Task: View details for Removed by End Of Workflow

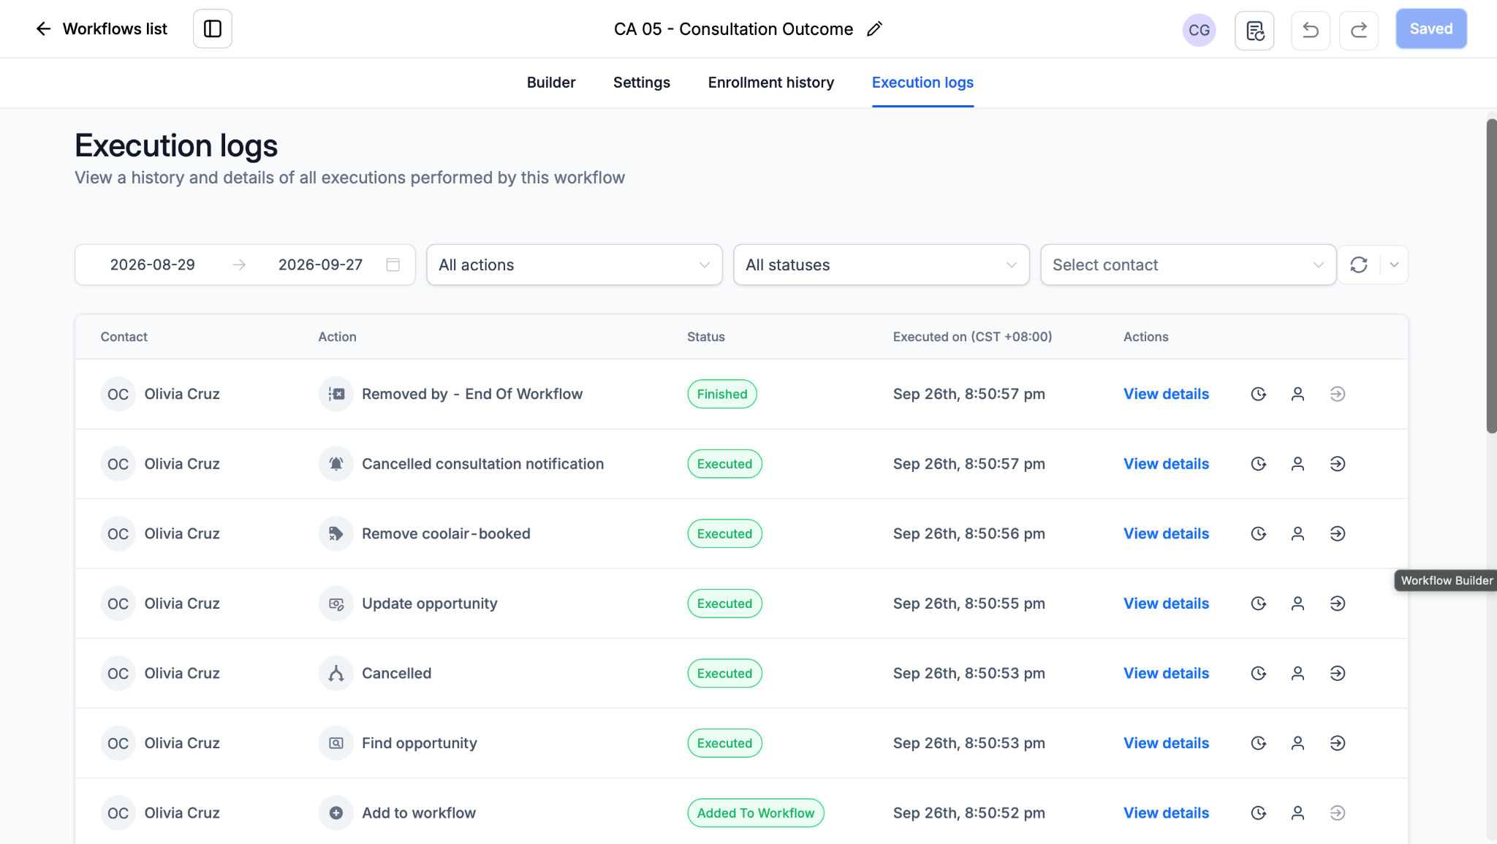Action: [1166, 394]
